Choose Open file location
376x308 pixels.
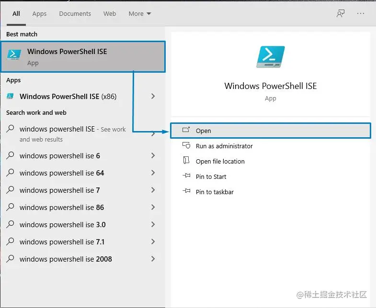[271, 162]
